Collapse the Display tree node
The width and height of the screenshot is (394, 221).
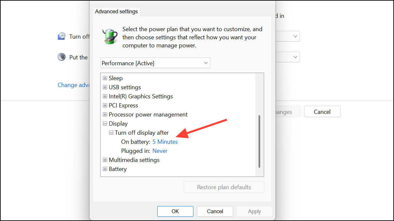coord(105,124)
